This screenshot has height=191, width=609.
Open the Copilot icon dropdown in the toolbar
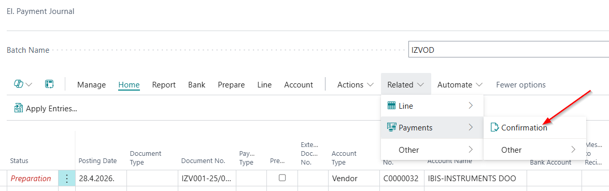click(23, 84)
